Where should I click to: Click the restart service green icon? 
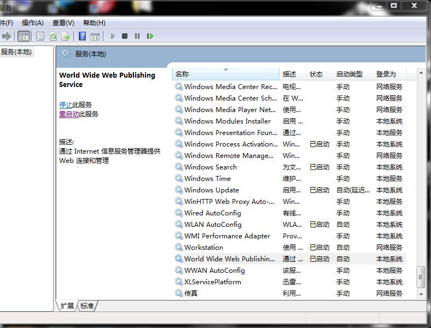(x=150, y=36)
